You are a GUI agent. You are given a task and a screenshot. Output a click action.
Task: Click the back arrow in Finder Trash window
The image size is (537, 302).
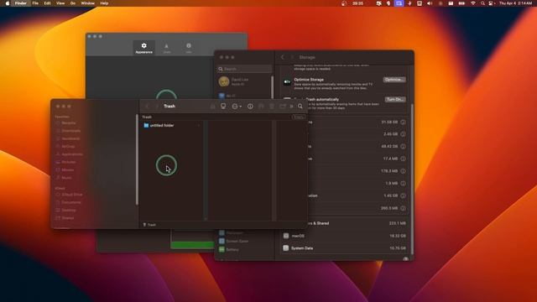148,107
